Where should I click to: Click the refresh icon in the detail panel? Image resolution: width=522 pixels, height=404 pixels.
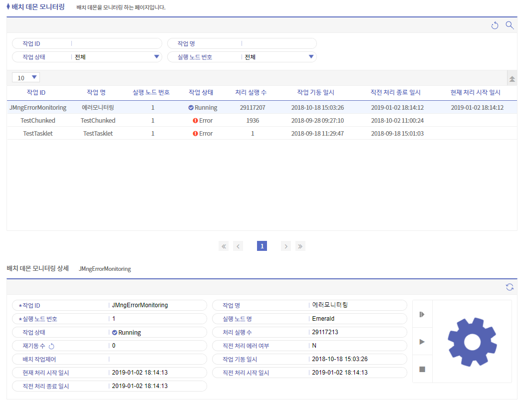510,287
